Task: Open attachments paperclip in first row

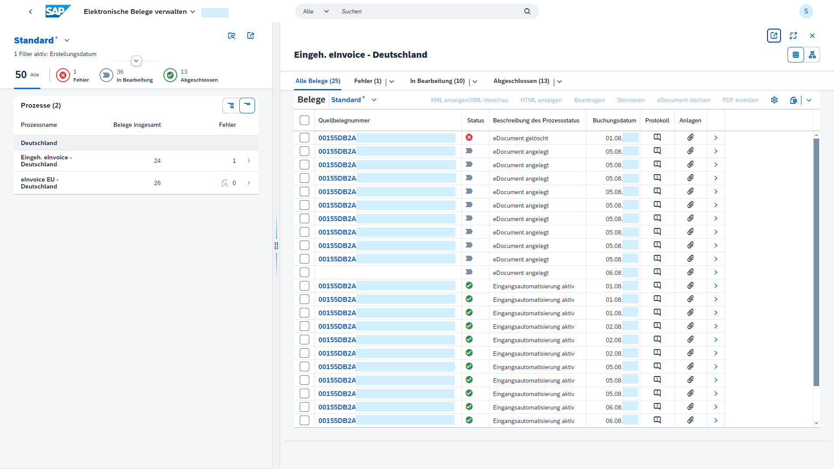Action: click(x=690, y=138)
